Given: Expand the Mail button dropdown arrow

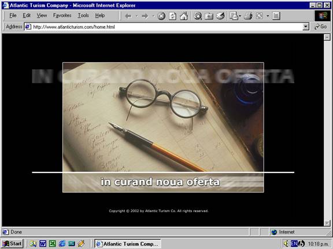Looking at the screenshot, I should coord(240,16).
